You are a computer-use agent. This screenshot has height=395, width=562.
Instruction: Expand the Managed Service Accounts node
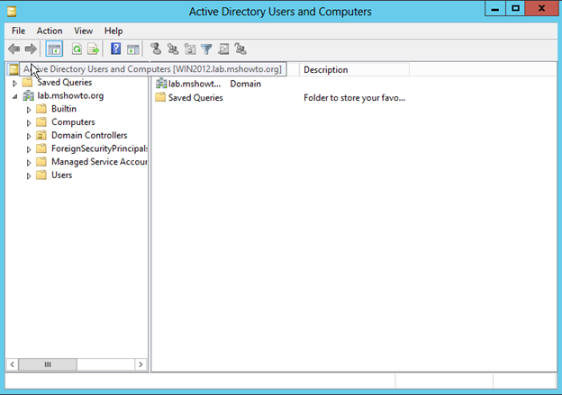pyautogui.click(x=29, y=163)
